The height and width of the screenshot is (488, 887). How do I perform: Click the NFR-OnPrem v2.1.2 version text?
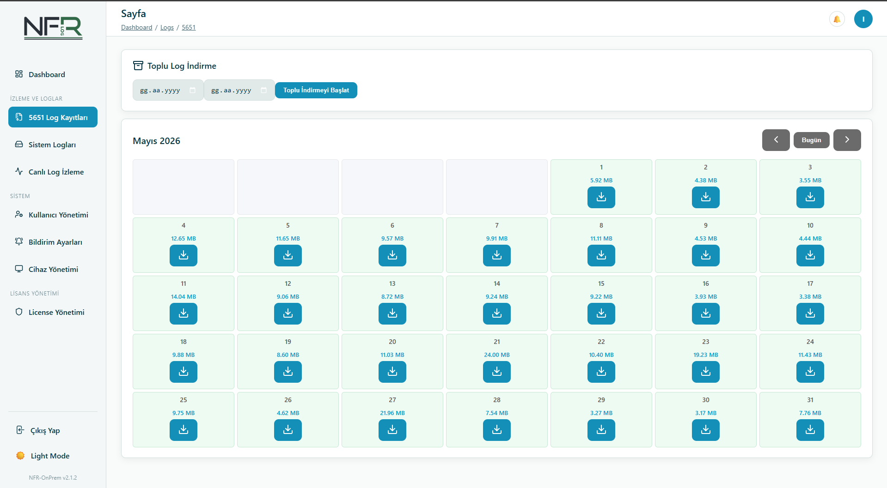(53, 478)
